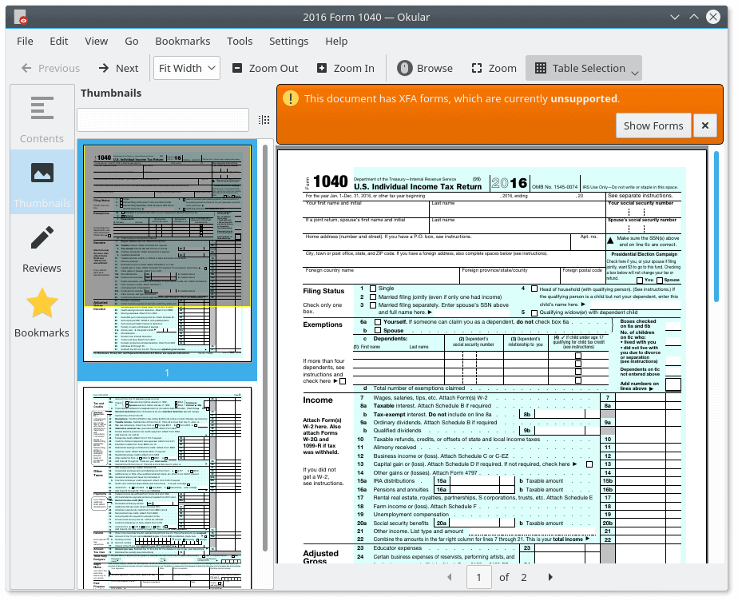Open the Fit Width zoom dropdown
738x601 pixels.
pyautogui.click(x=187, y=68)
